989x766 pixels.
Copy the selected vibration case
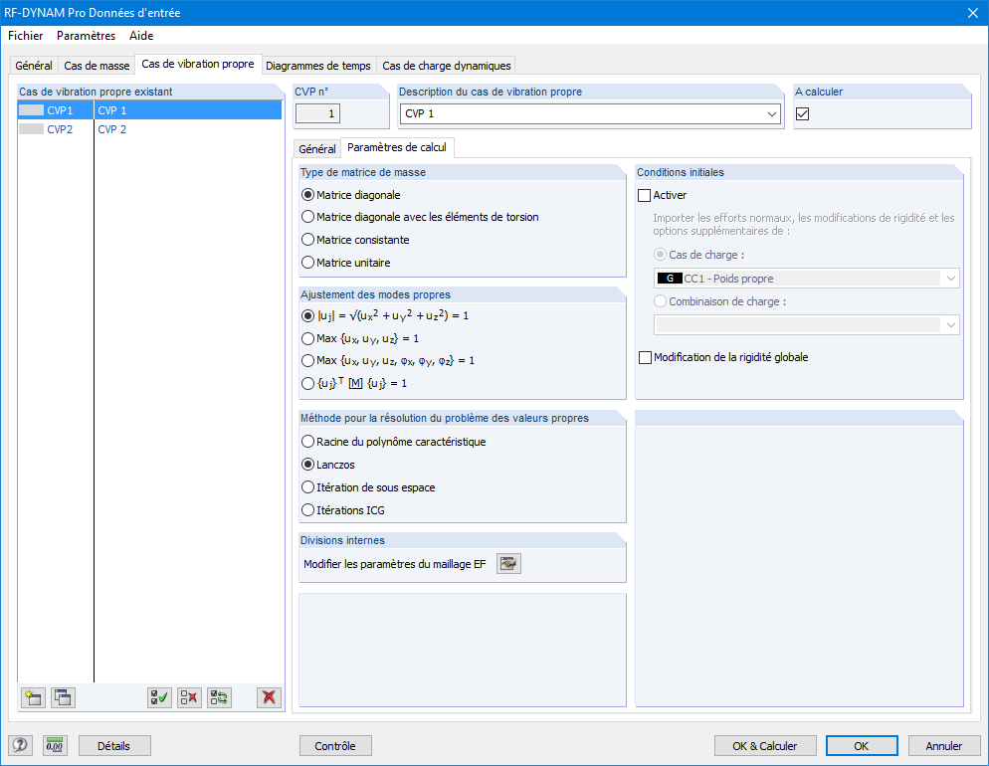coord(63,697)
